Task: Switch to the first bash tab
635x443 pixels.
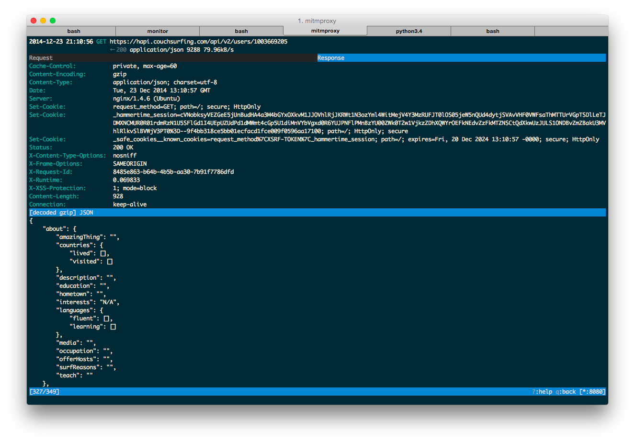Action: [x=74, y=31]
